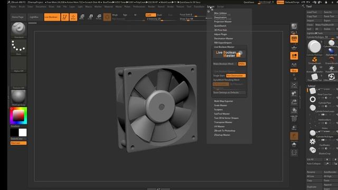
Task: Toggle the Live Boolean button
Action: click(x=52, y=17)
